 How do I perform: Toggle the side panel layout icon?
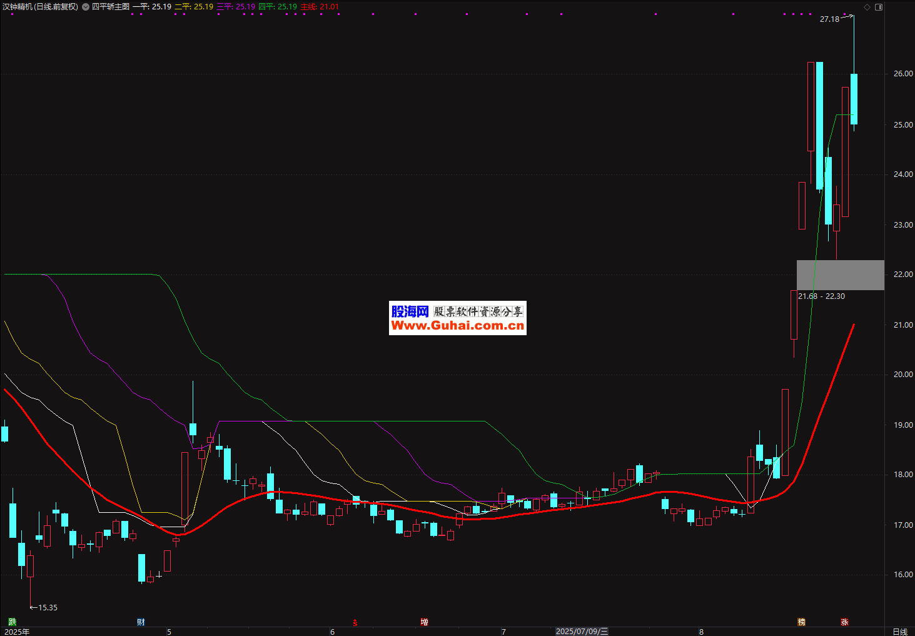[x=879, y=7]
